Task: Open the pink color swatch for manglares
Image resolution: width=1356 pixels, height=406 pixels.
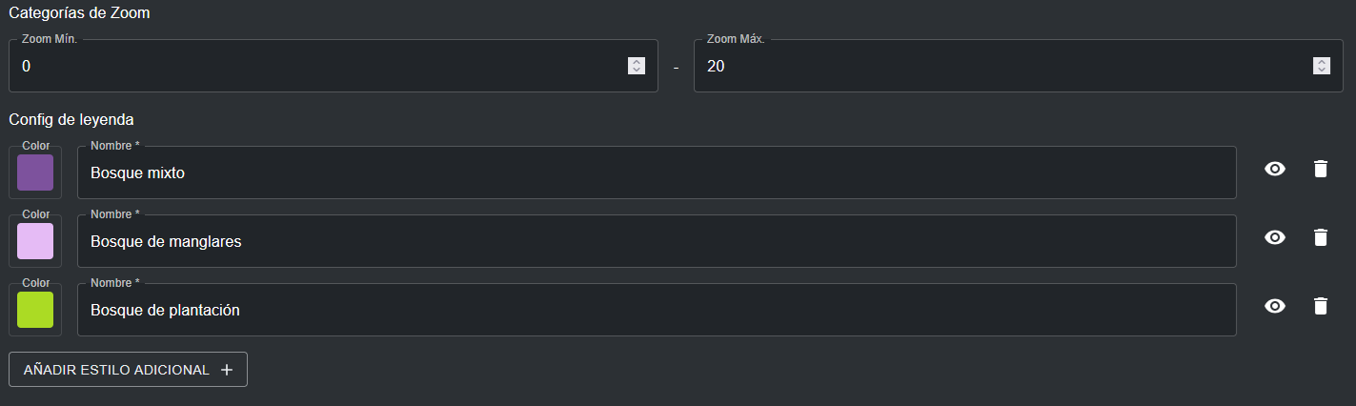Action: [x=35, y=241]
